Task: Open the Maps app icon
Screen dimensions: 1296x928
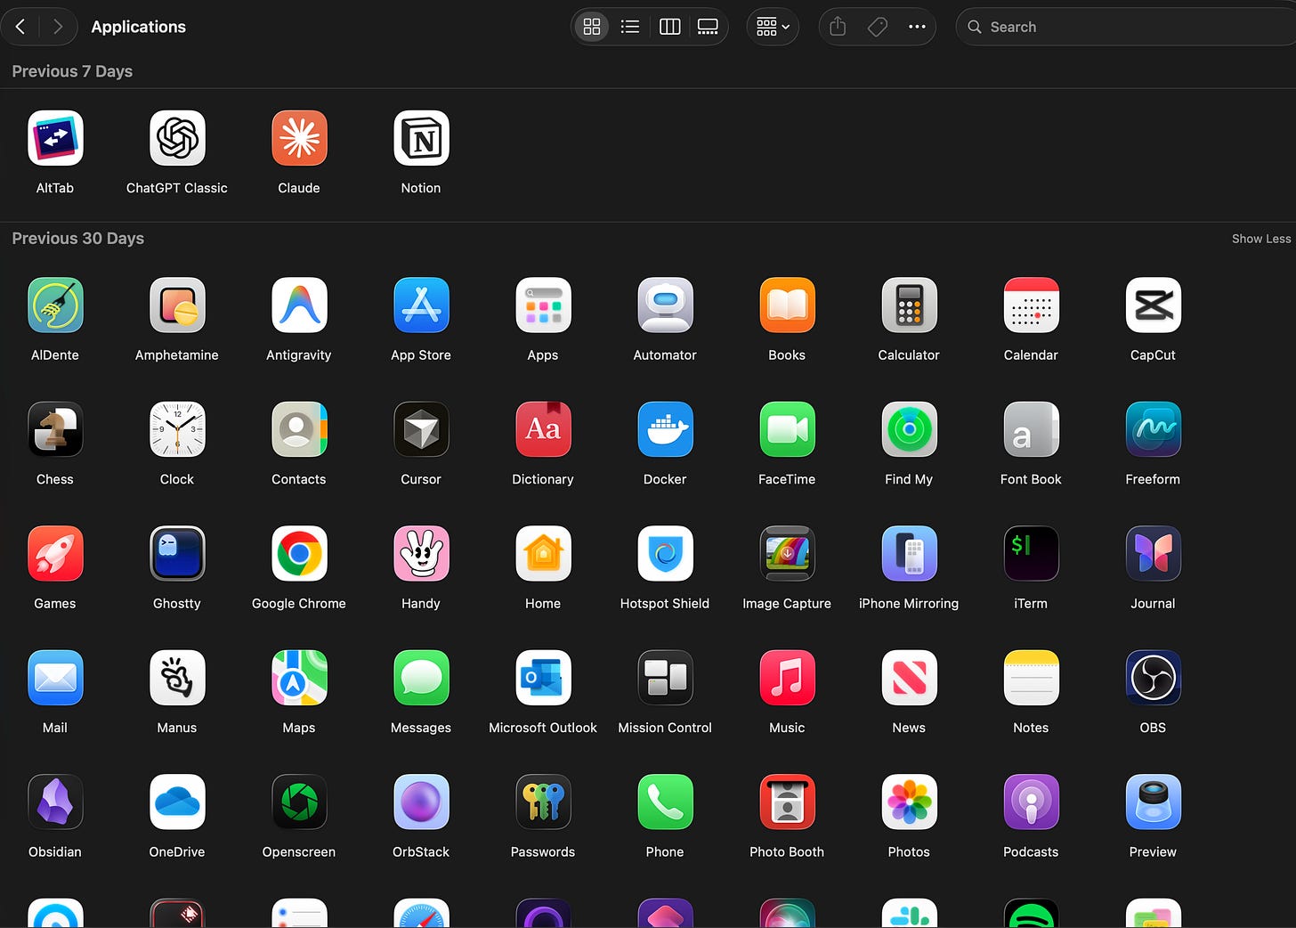Action: point(299,678)
